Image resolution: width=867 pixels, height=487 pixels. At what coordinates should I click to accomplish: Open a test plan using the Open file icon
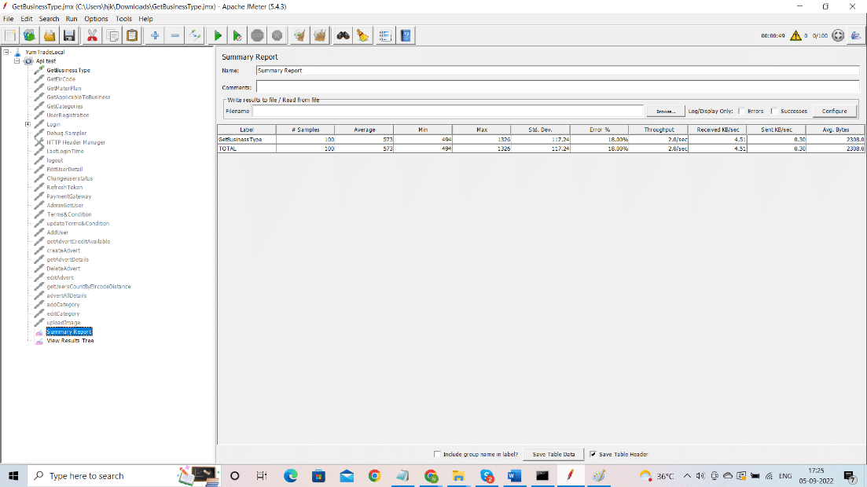[50, 35]
